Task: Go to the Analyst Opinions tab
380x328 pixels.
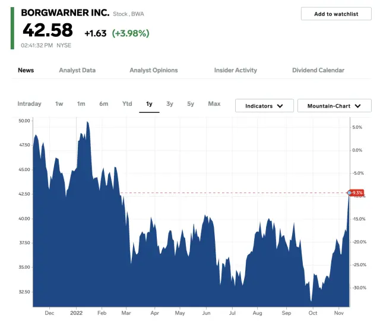Action: point(154,70)
